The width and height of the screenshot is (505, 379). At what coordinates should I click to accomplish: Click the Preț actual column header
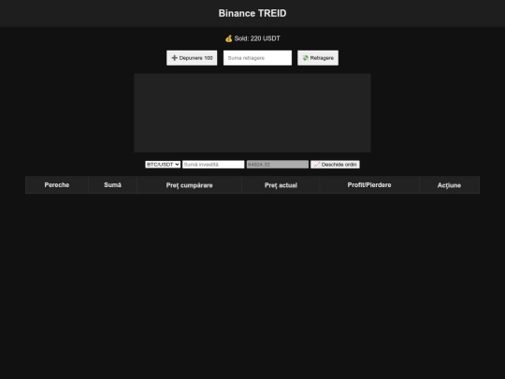[281, 185]
